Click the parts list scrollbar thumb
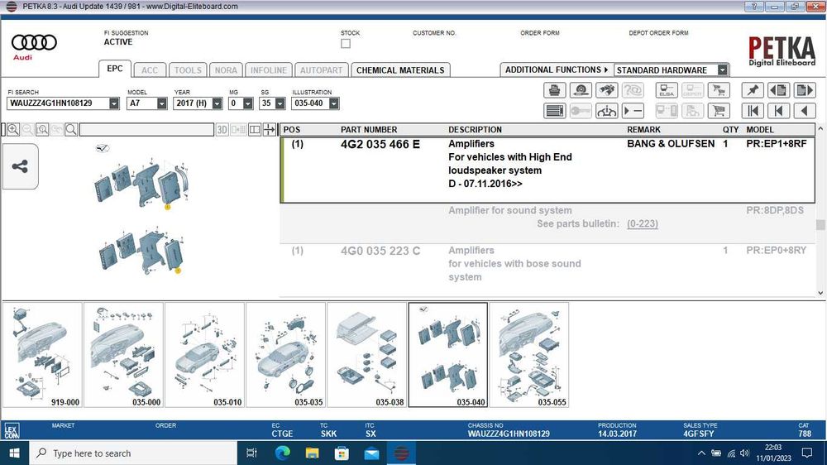This screenshot has width=827, height=465. [x=820, y=224]
